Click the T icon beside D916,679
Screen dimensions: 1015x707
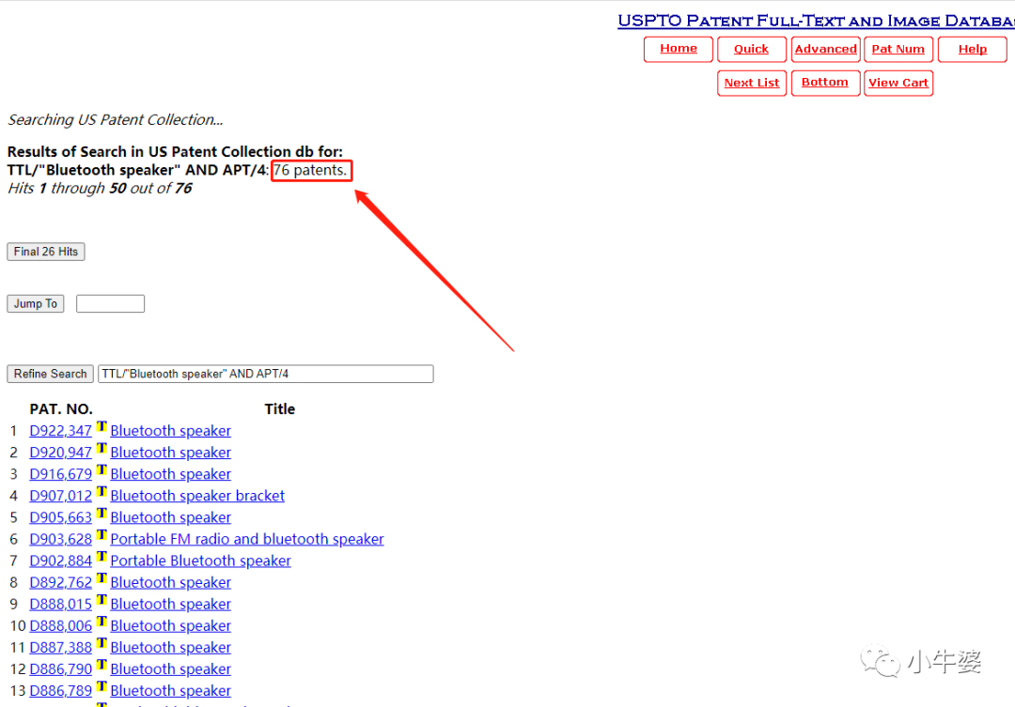101,470
